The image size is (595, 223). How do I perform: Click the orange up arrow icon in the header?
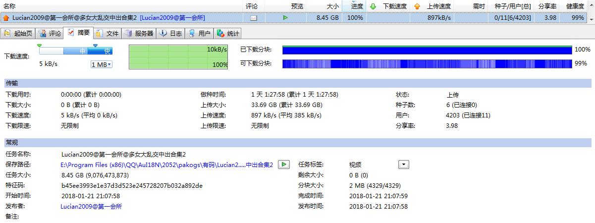[417, 6]
